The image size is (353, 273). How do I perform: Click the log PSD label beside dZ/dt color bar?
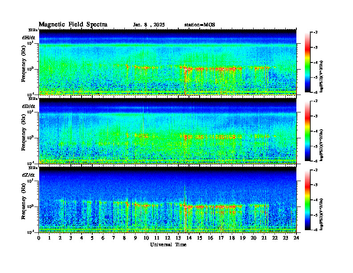321,214
